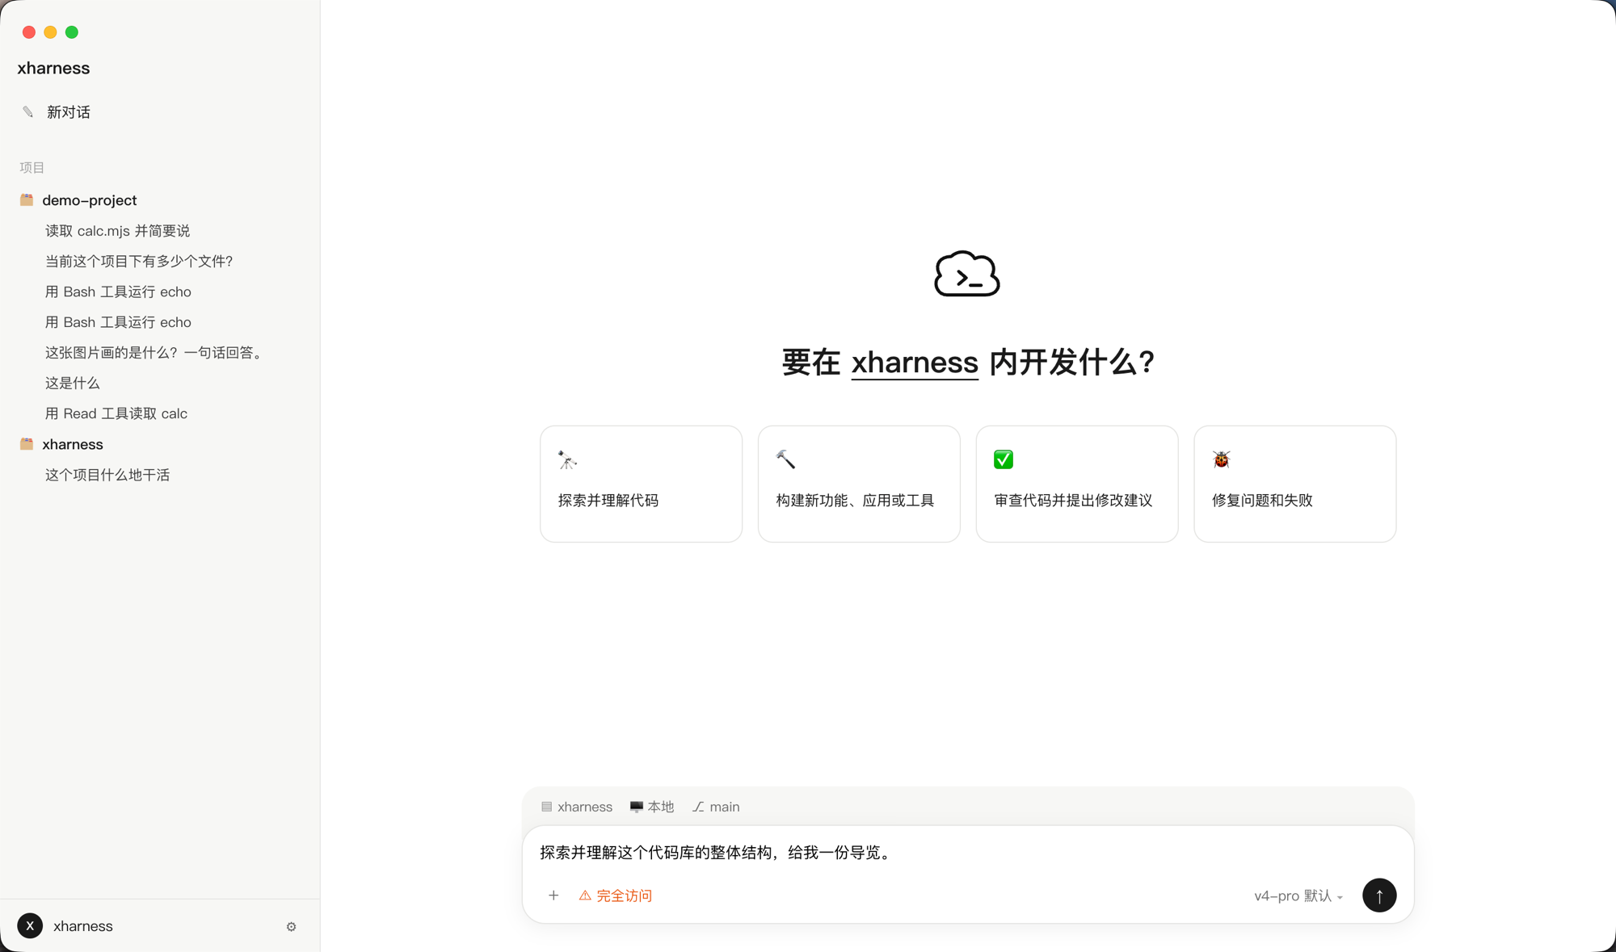Collapse the demo-project project group
Image resolution: width=1616 pixels, height=952 pixels.
(x=90, y=200)
